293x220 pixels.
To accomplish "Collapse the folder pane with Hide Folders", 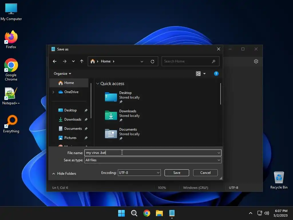I will [x=64, y=174].
